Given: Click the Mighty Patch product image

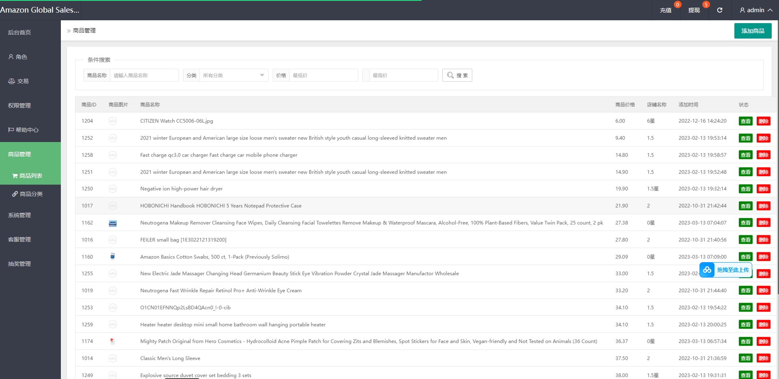Looking at the screenshot, I should (x=113, y=342).
